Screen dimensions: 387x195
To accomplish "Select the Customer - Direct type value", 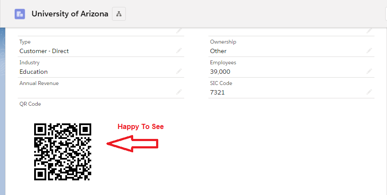I will pos(44,51).
